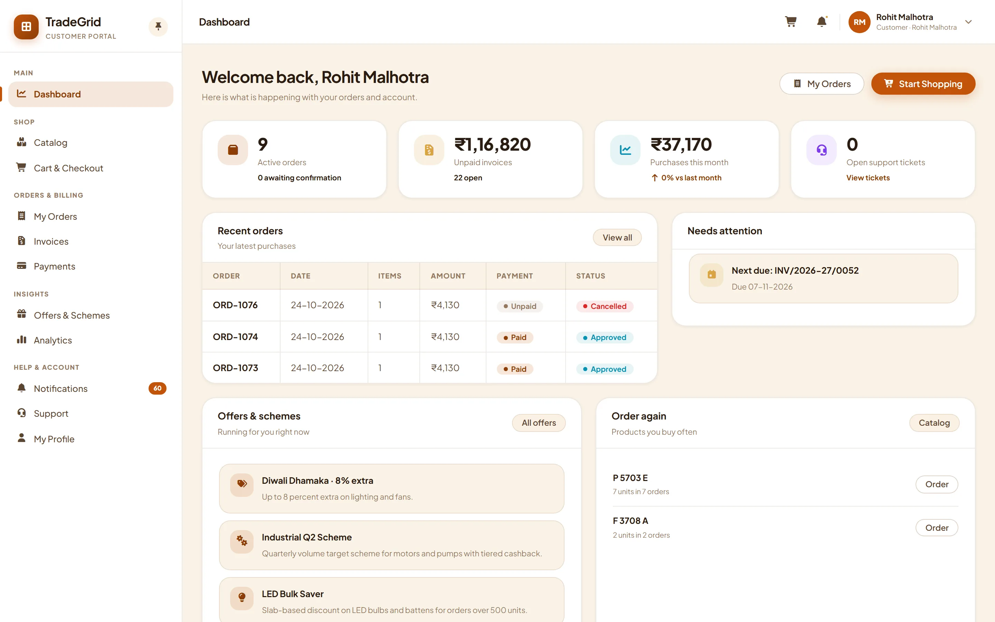
Task: Click View all recent orders
Action: coord(617,237)
